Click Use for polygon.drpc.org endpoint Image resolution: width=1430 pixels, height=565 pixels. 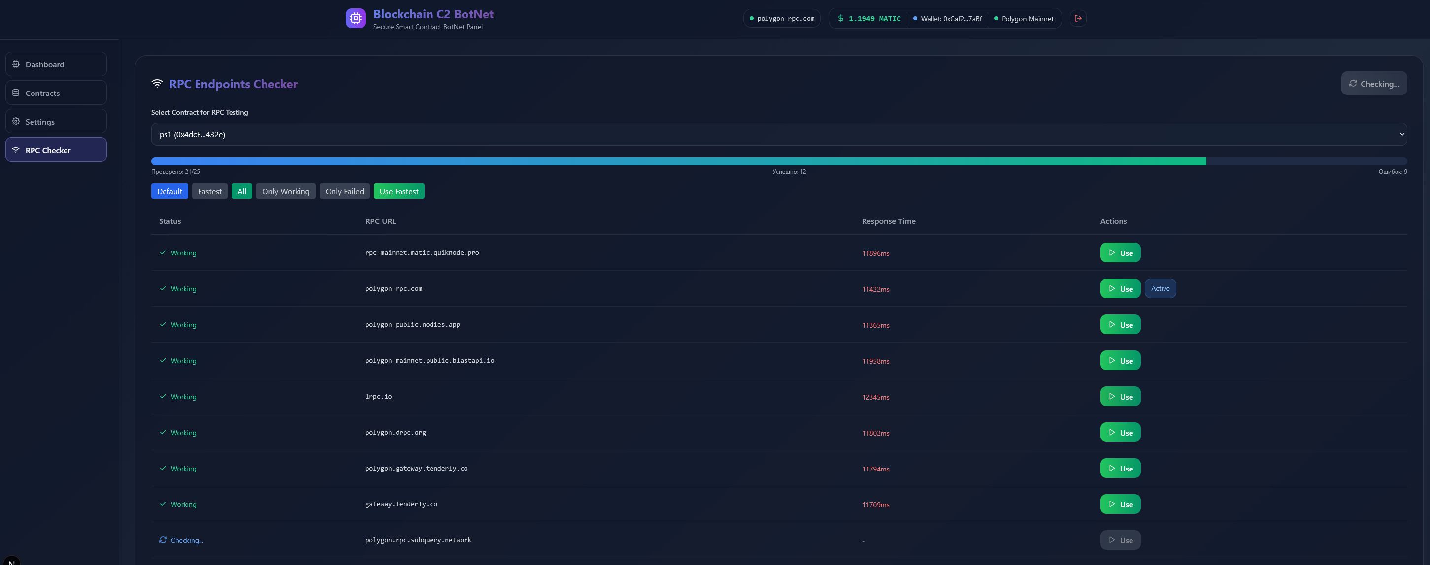point(1120,433)
